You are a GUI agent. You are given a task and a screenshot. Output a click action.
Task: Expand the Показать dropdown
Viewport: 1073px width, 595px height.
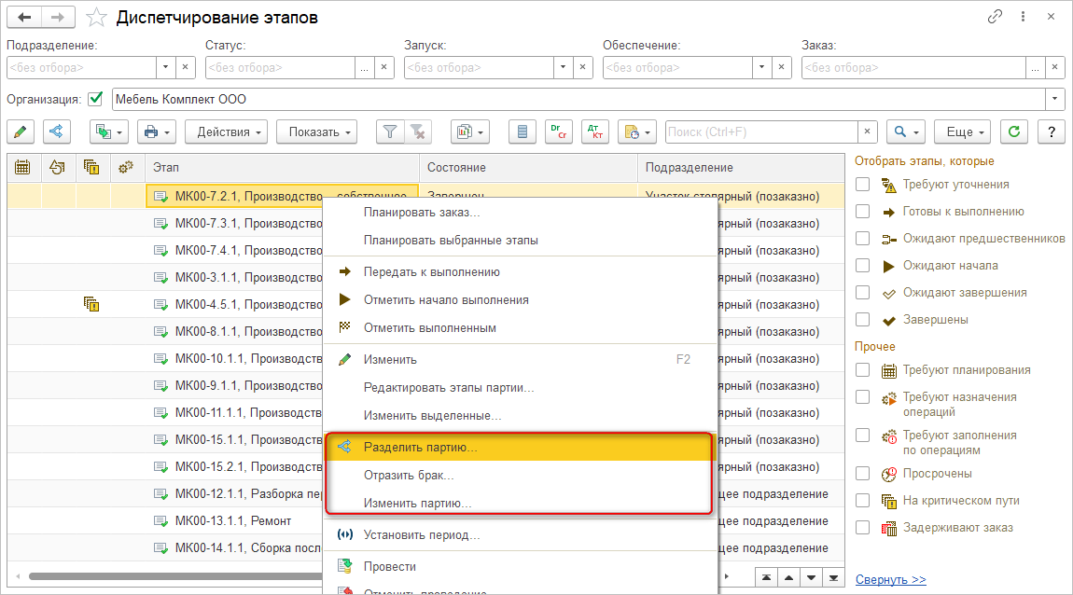point(316,132)
